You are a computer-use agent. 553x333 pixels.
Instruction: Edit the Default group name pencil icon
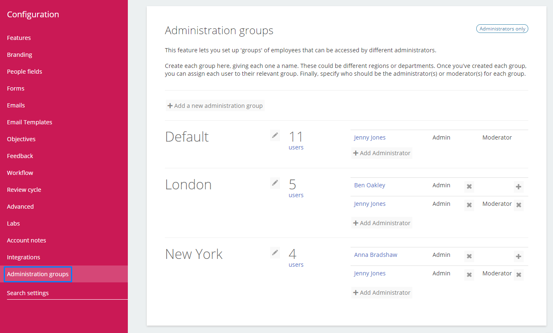275,135
